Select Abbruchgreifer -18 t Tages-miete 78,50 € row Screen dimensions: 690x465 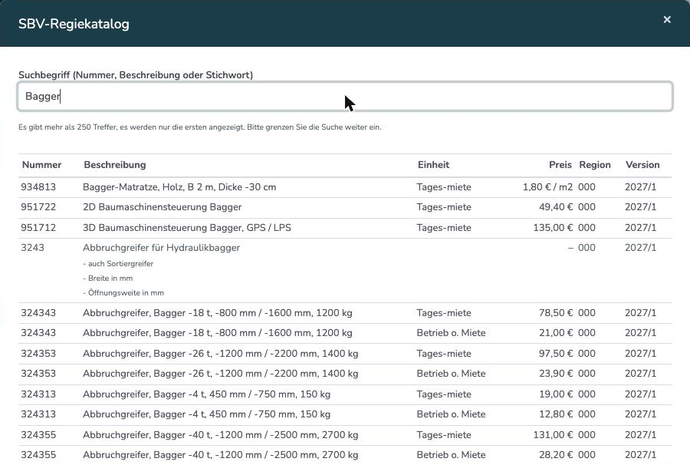pyautogui.click(x=345, y=313)
